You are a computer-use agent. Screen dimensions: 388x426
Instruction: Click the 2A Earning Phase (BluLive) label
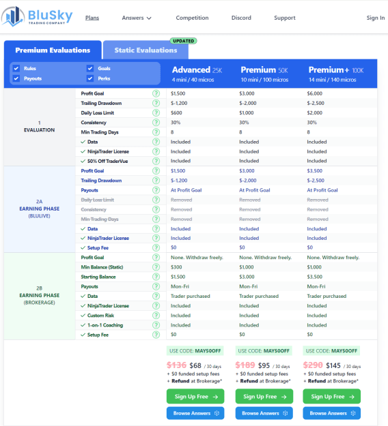click(39, 209)
